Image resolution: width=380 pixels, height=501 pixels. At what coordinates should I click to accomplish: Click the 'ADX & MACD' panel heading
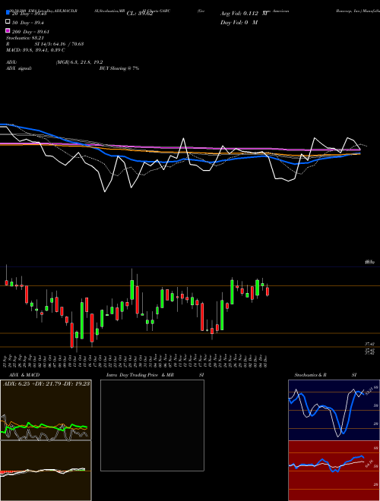(24, 375)
